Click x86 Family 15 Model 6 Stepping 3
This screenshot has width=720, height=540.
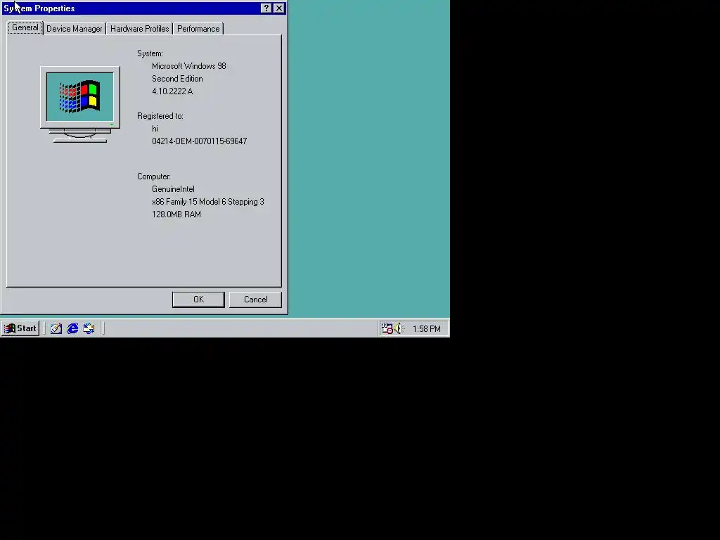208,202
